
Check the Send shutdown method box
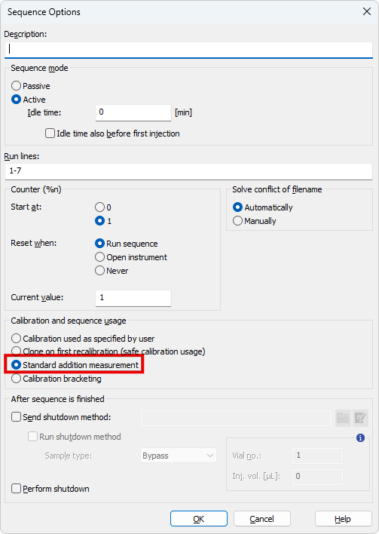tap(61, 417)
